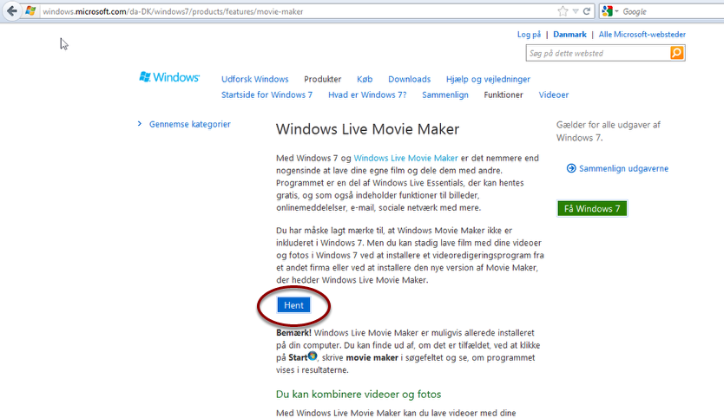Select the Danmark region link
The width and height of the screenshot is (724, 418).
569,35
